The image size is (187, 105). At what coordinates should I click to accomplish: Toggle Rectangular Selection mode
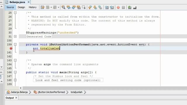(x=84, y=7)
